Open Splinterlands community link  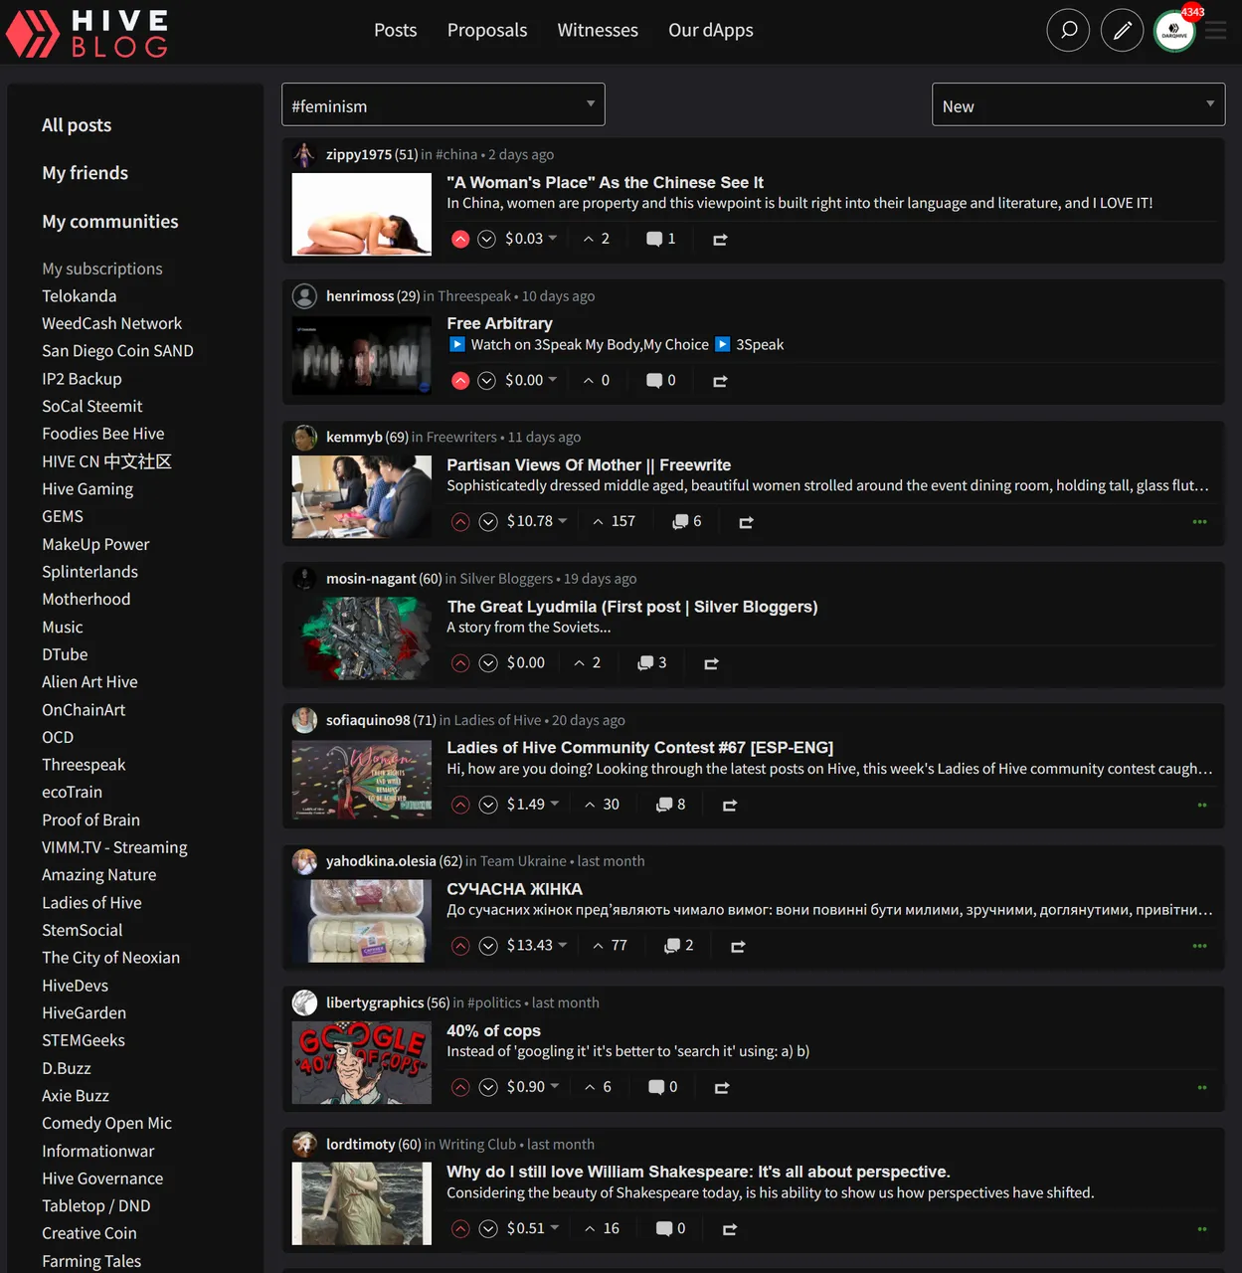click(90, 572)
